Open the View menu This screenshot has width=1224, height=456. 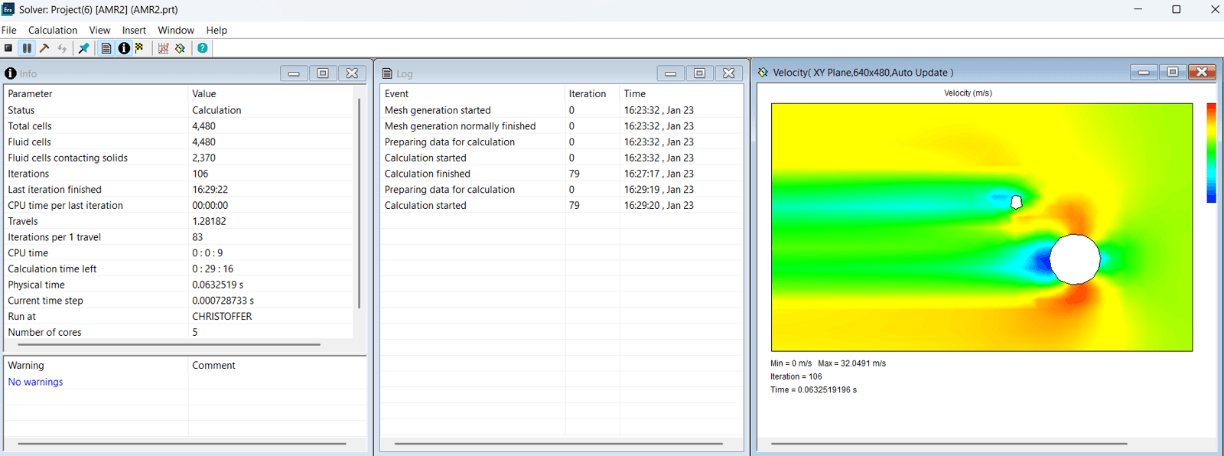[99, 30]
